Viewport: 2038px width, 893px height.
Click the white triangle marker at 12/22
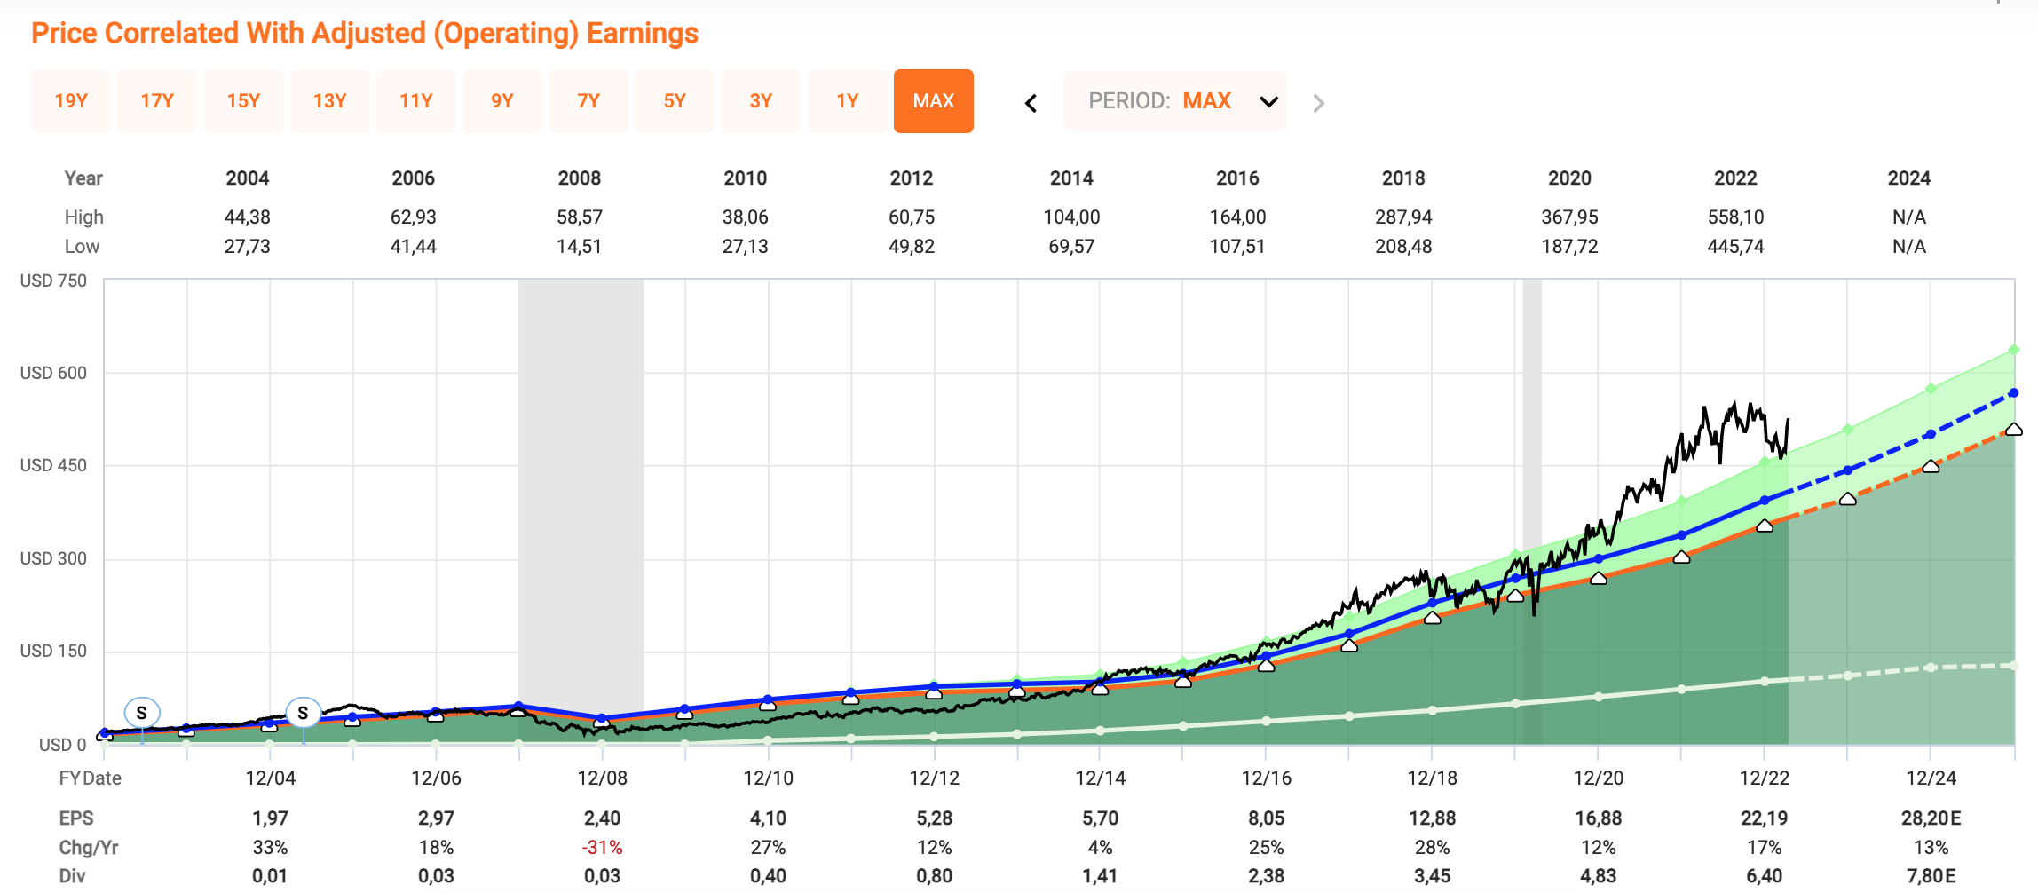[1765, 526]
